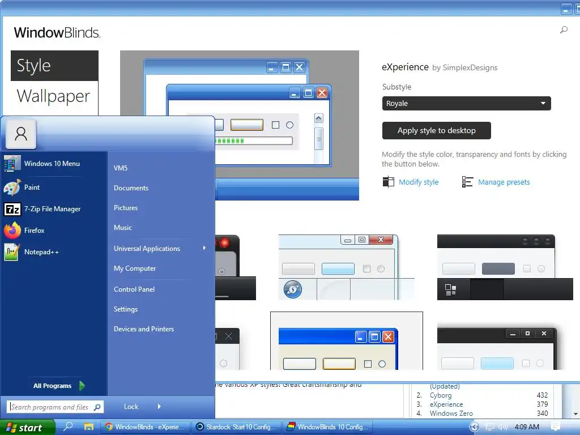Open File Explorer from the taskbar
The width and height of the screenshot is (580, 435).
pyautogui.click(x=89, y=427)
